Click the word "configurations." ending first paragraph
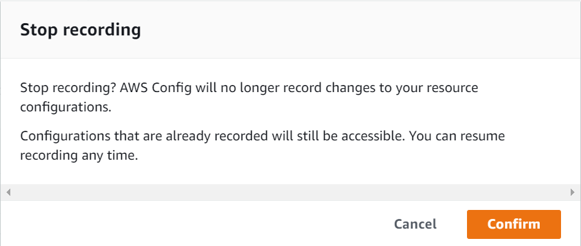This screenshot has width=581, height=246. (66, 108)
